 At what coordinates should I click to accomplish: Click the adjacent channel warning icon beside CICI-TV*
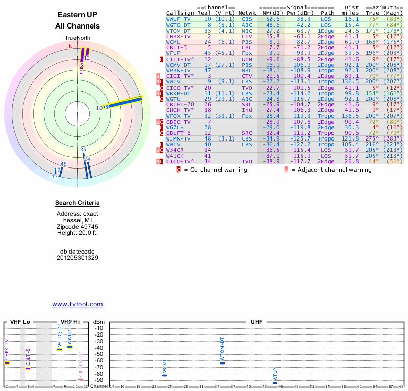[158, 76]
